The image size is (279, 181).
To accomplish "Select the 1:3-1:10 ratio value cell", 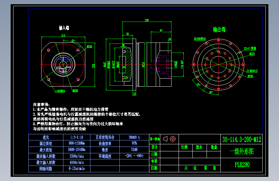I will [x=77, y=137].
